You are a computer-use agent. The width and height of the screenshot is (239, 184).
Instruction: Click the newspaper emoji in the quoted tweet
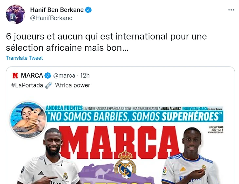click(x=49, y=85)
